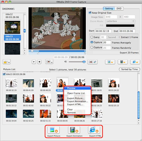The height and width of the screenshot is (141, 142).
Task: Select the frame thumbnail at 00:01:33:12
Action: point(11,98)
